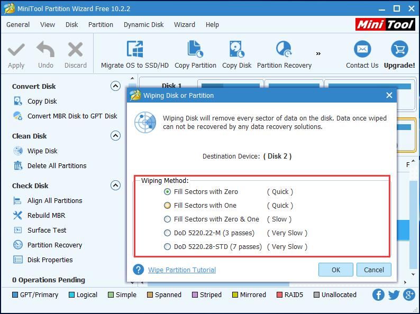Screen dimensions: 420x314
Task: Select DoD 5220.28-STD (7 passes)
Action: [x=167, y=246]
